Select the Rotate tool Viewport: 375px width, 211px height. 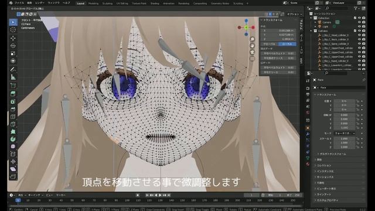(x=13, y=46)
